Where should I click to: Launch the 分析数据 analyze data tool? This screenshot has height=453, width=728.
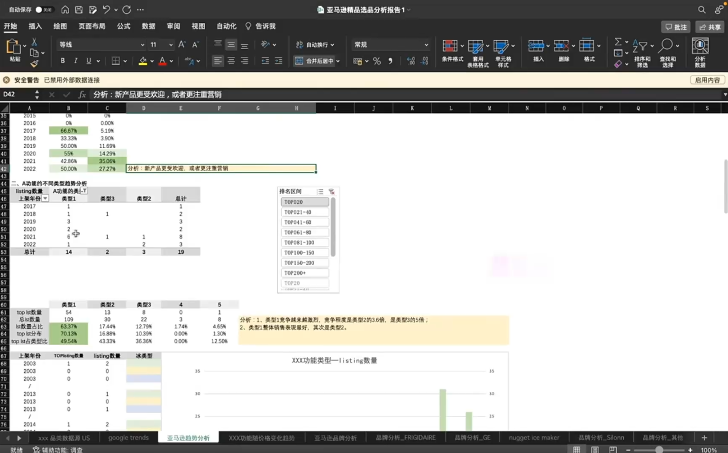[x=699, y=51]
